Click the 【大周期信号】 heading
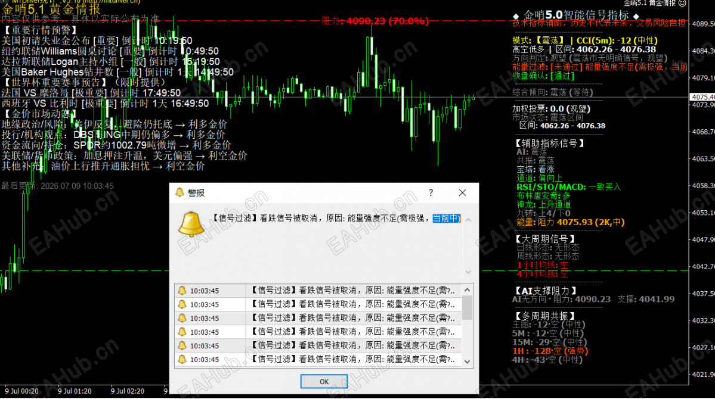This screenshot has width=715, height=399. [x=546, y=239]
